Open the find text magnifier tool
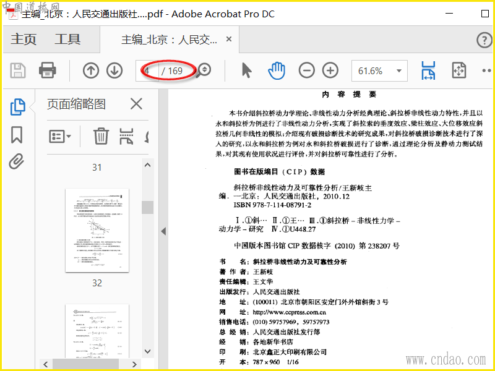Viewport: 495px width, 371px height. [204, 70]
